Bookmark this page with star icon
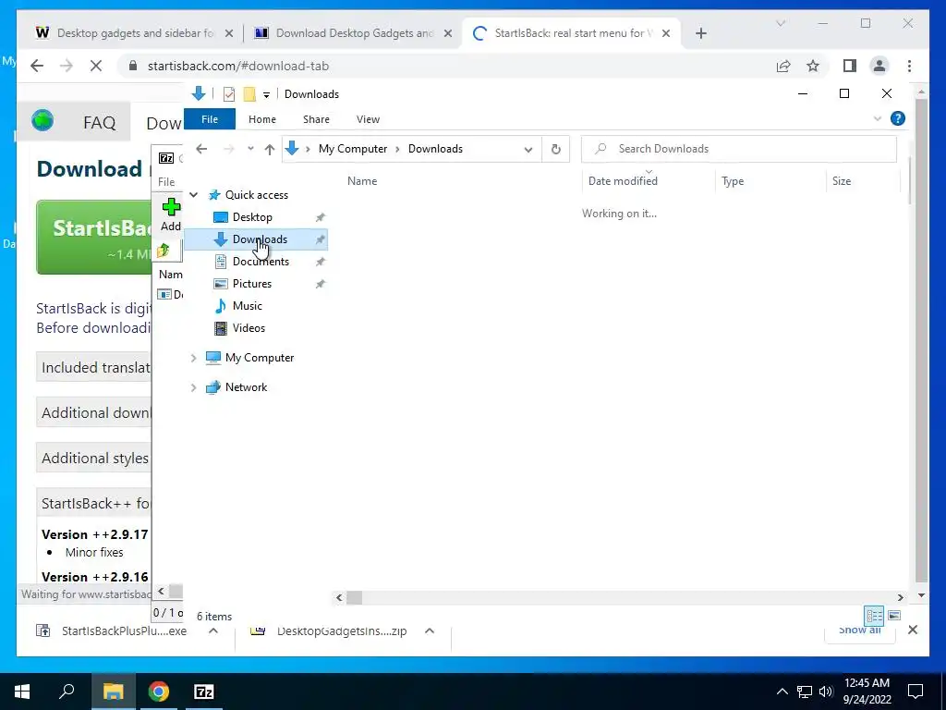The width and height of the screenshot is (946, 710). click(813, 66)
